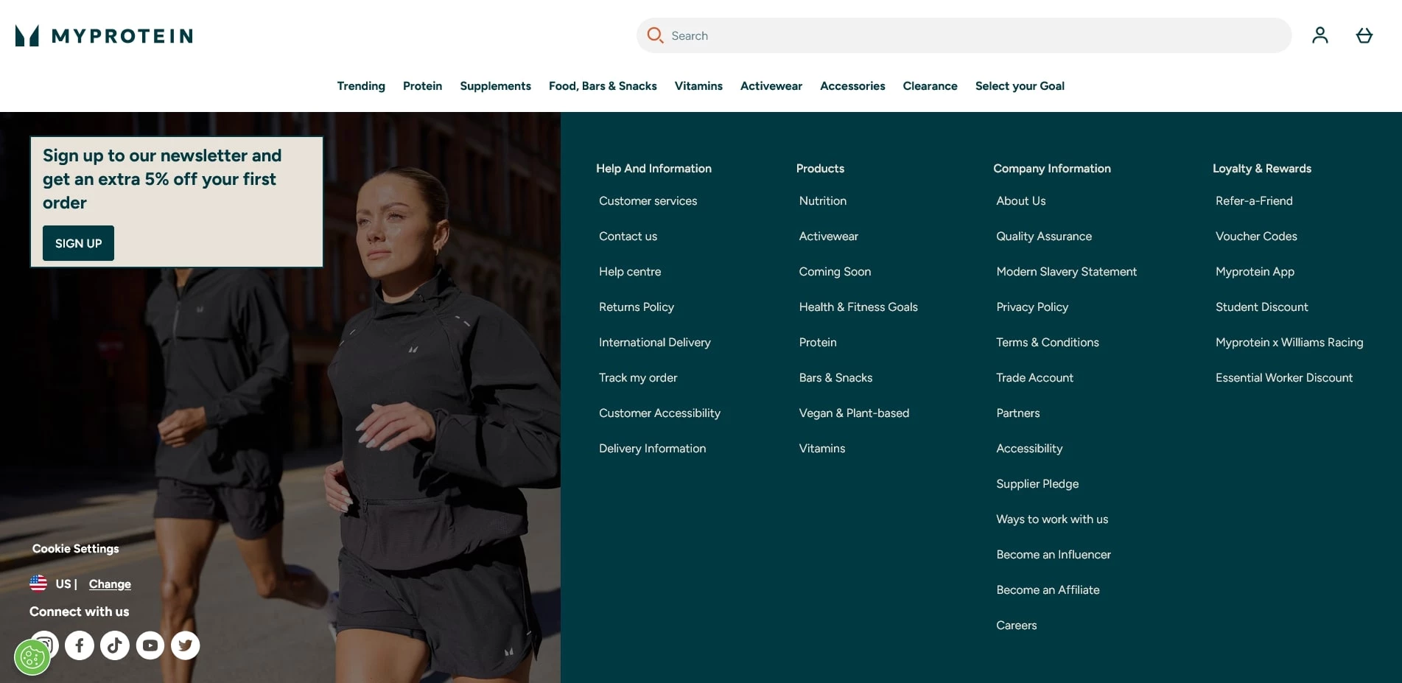Open the Student Discount link
The image size is (1402, 683).
[x=1261, y=307]
